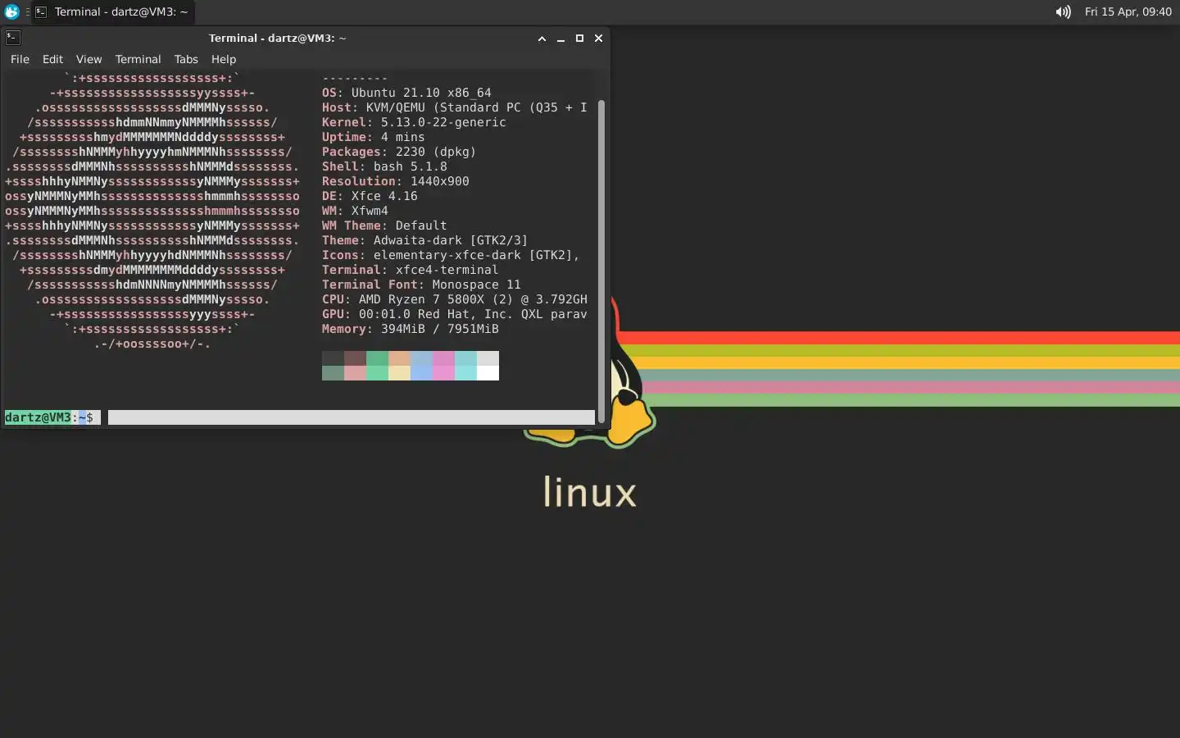Open the Xfce applications menu icon
This screenshot has height=738, width=1180.
point(11,11)
